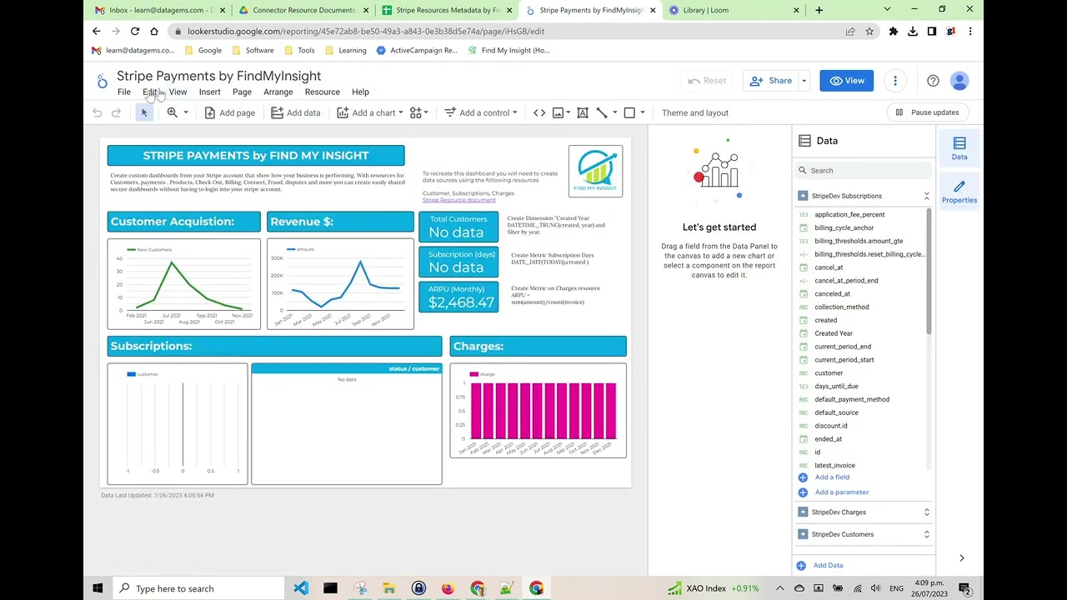1067x600 pixels.
Task: Open the Add a chart dropdown
Action: pyautogui.click(x=370, y=112)
